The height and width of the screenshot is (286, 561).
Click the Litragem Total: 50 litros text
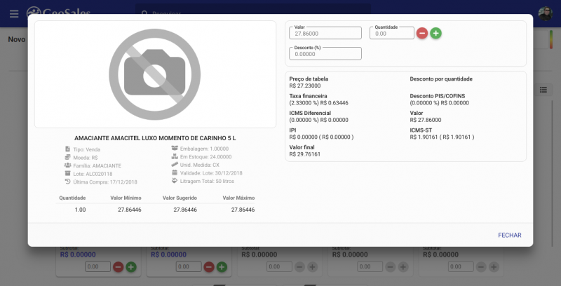(x=207, y=182)
